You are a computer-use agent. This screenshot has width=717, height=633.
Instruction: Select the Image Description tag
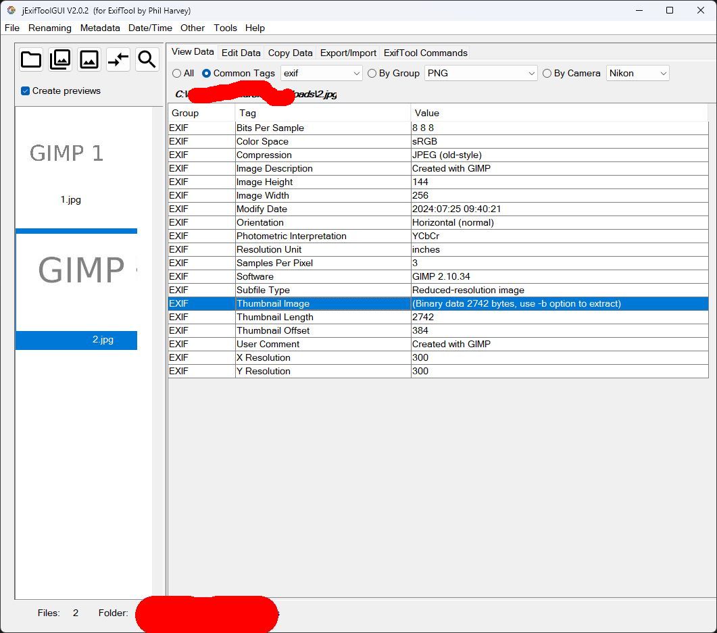pyautogui.click(x=323, y=169)
